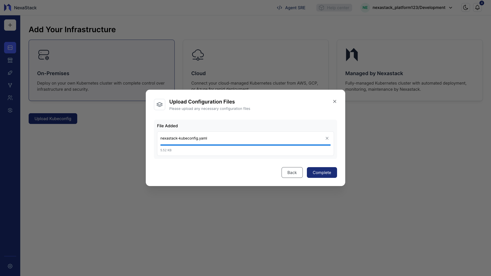
Task: Open the Help center
Action: tap(334, 8)
